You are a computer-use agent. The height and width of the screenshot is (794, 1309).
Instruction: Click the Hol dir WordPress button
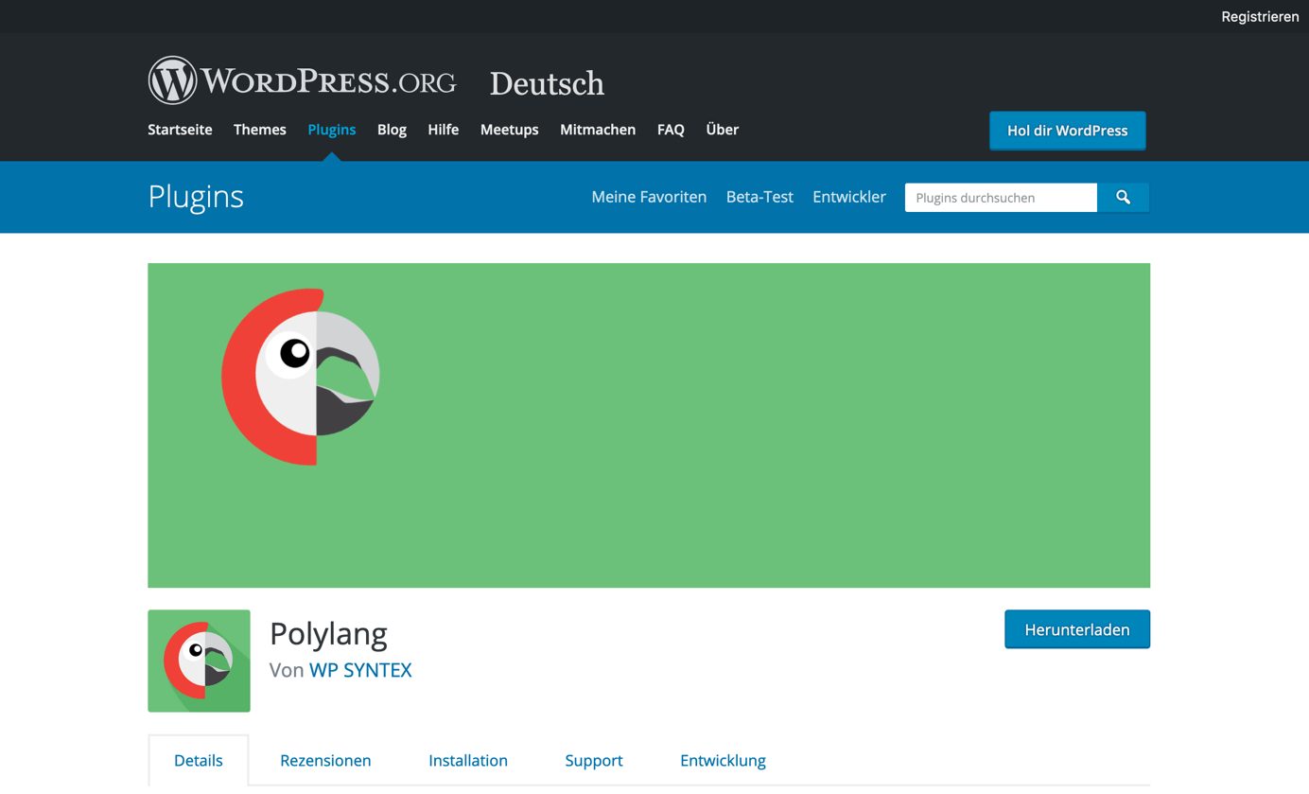pos(1067,131)
